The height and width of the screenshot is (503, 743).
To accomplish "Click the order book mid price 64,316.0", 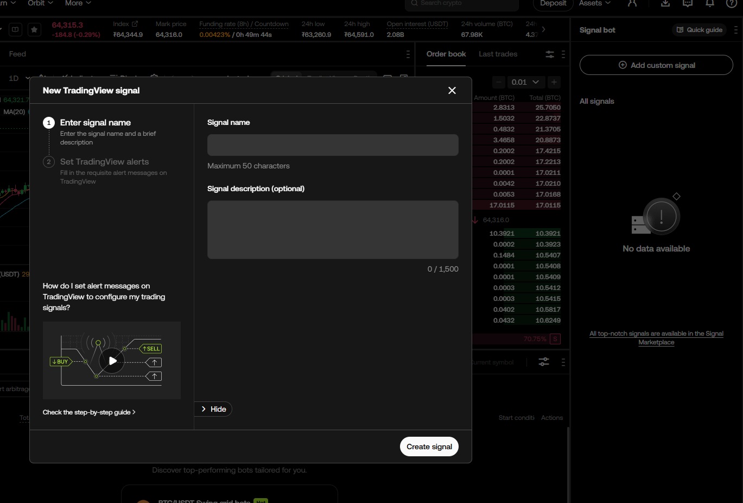I will (496, 220).
